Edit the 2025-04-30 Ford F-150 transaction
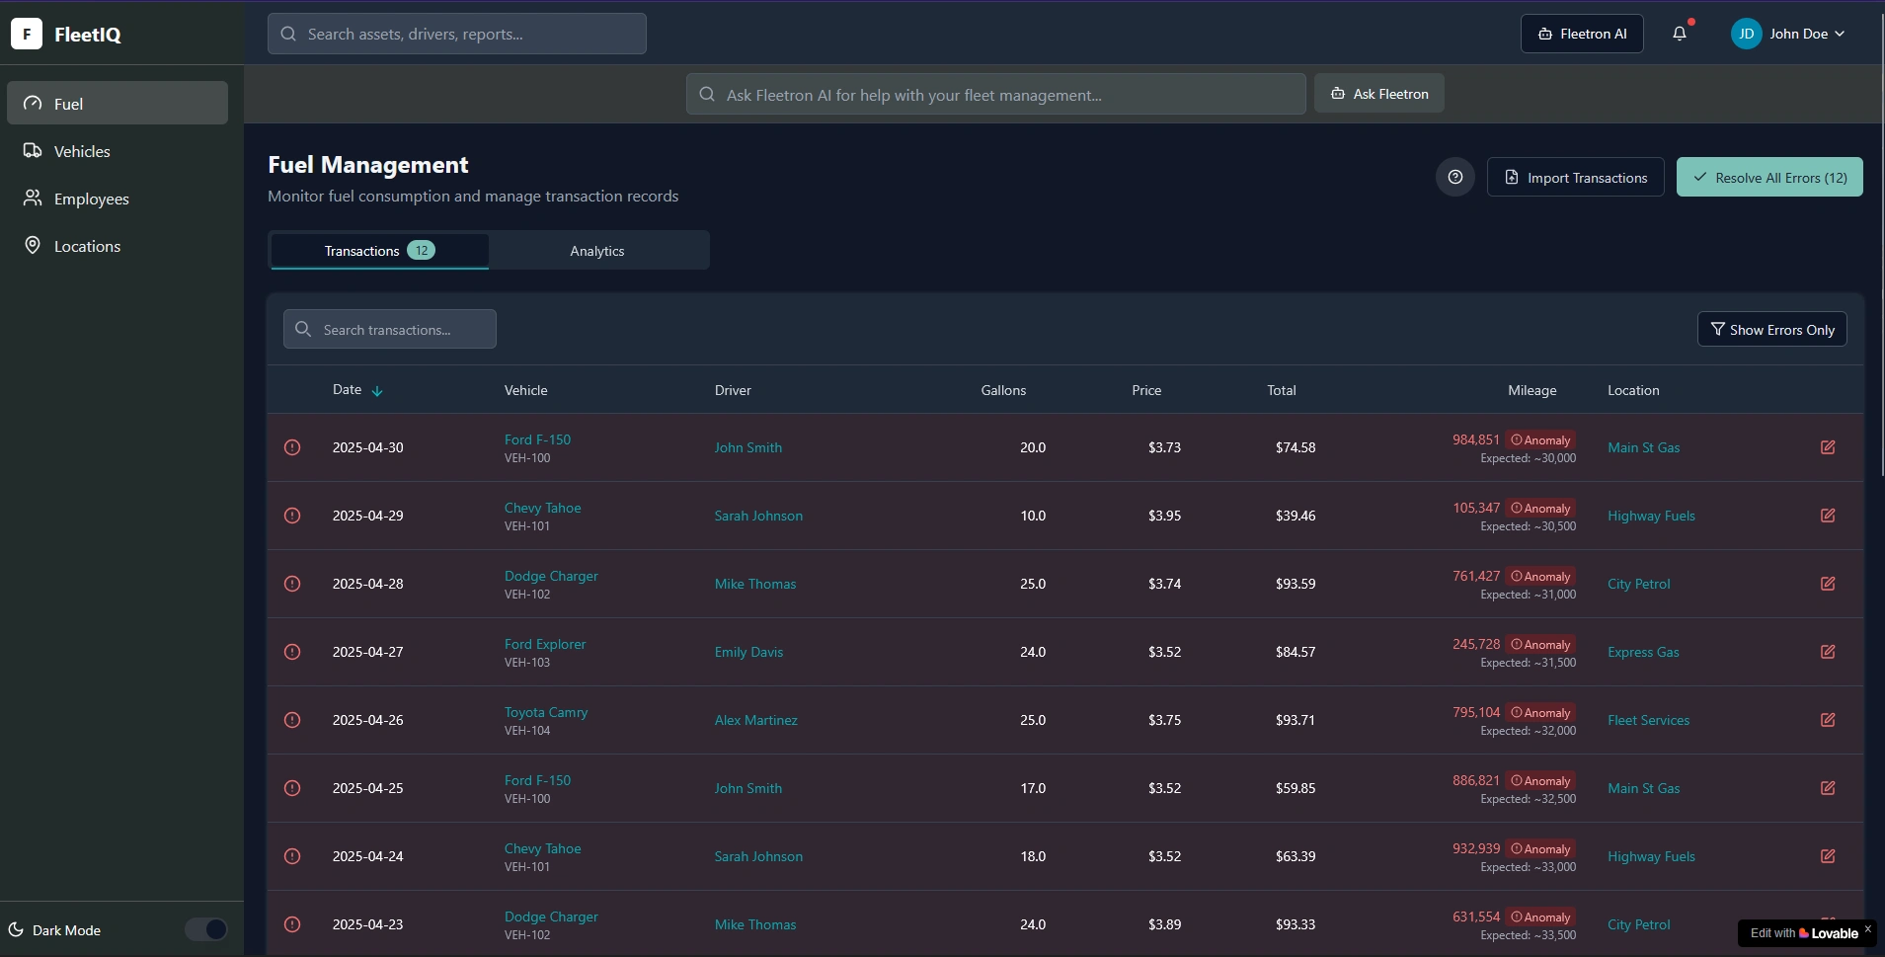 click(x=1828, y=447)
